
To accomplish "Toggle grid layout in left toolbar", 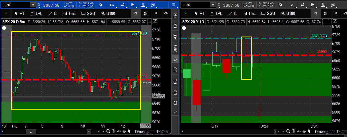I will pyautogui.click(x=146, y=13).
